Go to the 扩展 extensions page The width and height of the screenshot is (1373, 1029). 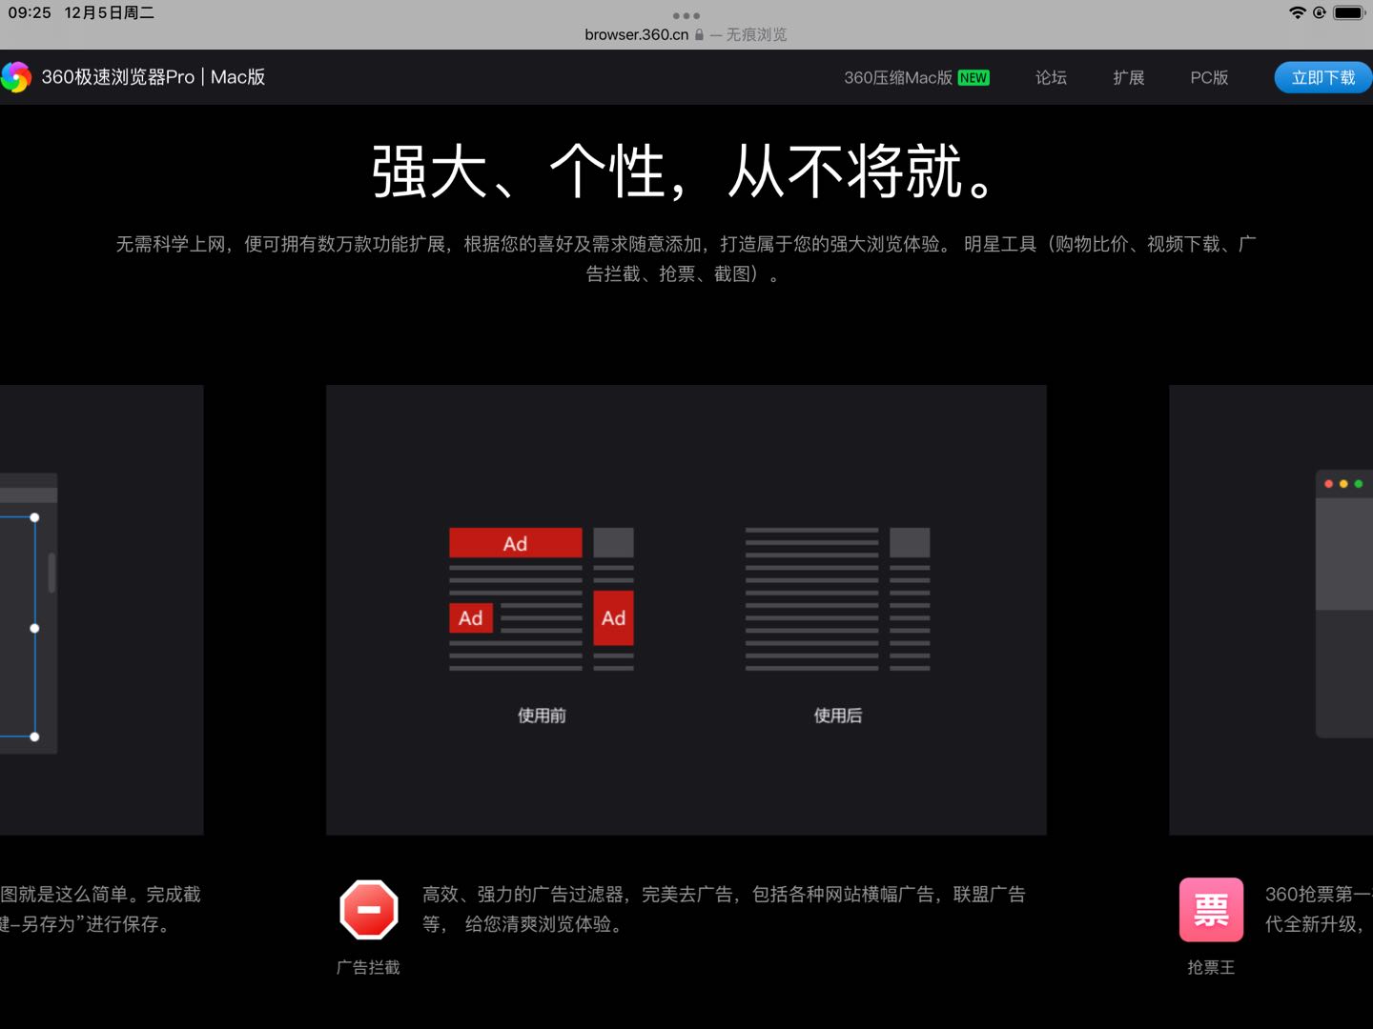pyautogui.click(x=1128, y=78)
